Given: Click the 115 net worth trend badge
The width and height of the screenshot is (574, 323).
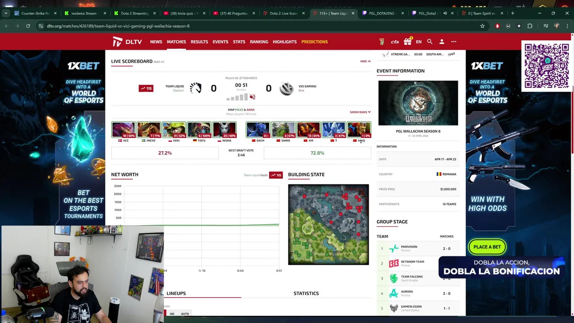Looking at the screenshot, I should [x=146, y=88].
